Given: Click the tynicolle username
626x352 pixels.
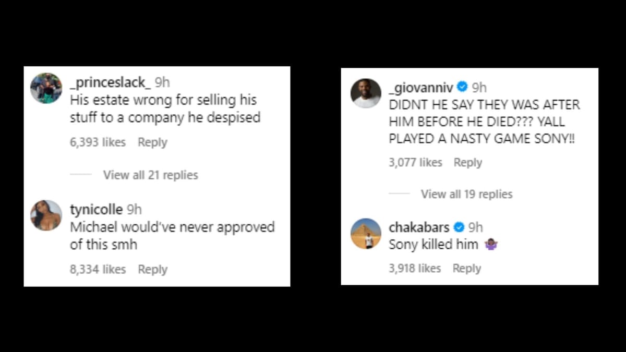Looking at the screenshot, I should (x=97, y=210).
